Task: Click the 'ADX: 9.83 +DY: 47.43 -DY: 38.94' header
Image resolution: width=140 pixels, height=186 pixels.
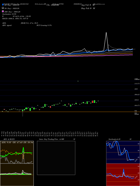Action: [x=17, y=143]
